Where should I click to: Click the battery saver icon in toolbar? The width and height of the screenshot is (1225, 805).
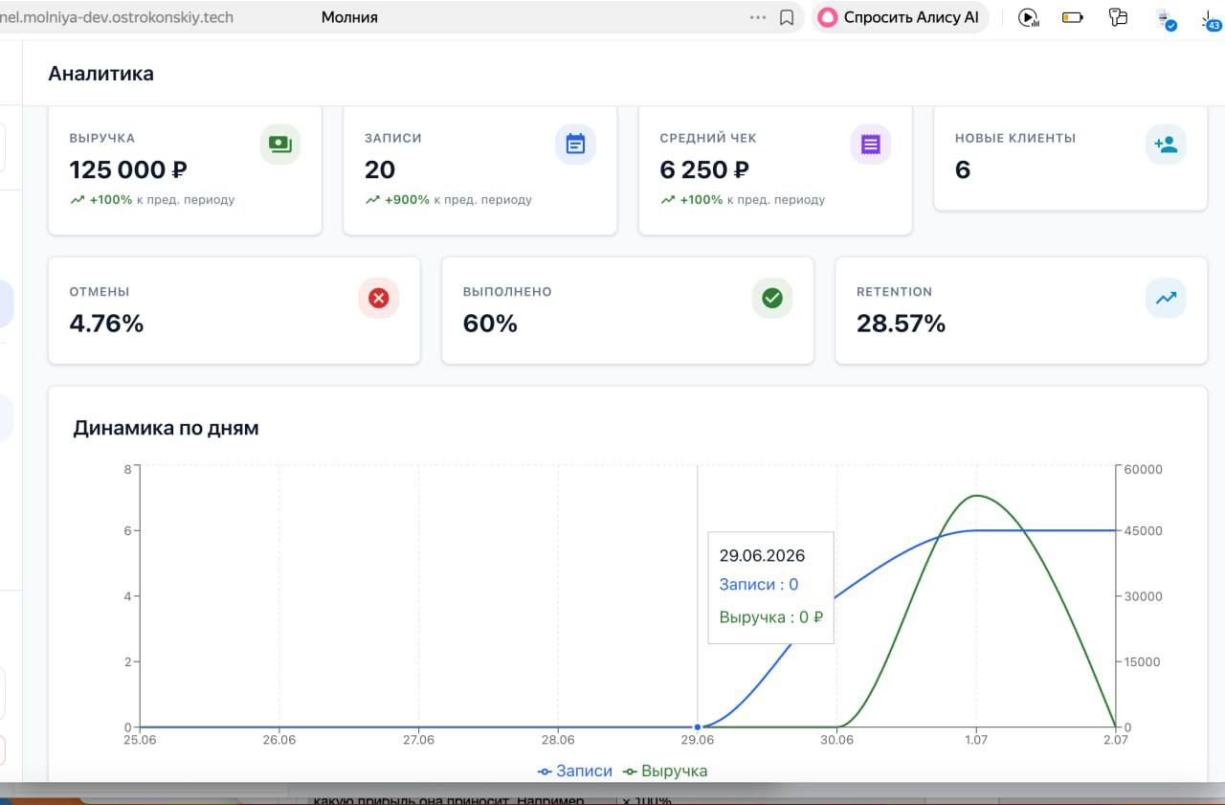pyautogui.click(x=1073, y=17)
